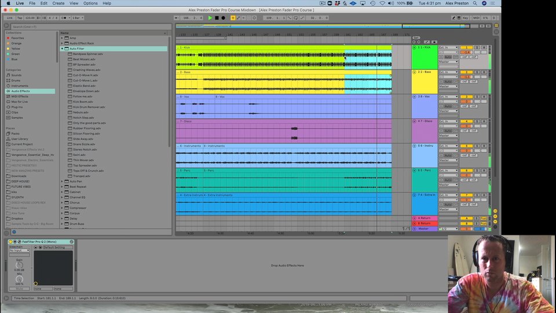556x313 pixels.
Task: Open the MIDI Effects category
Action: click(20, 97)
